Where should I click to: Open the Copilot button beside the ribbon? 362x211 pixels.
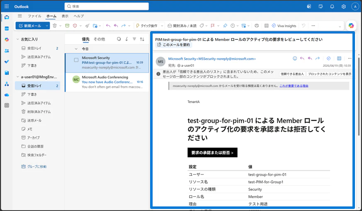tap(351, 26)
